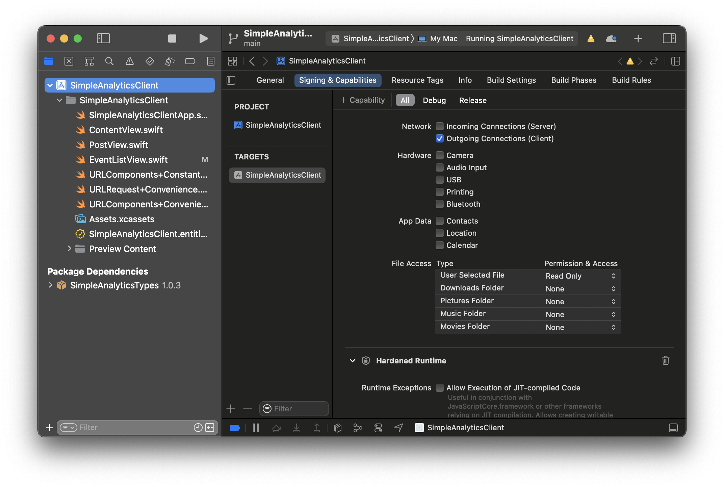Viewport: 724px width, 487px height.
Task: Switch to the Resource Tags tab
Action: point(417,80)
